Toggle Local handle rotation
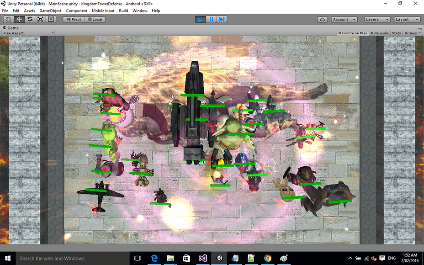424x265 pixels. pyautogui.click(x=95, y=20)
